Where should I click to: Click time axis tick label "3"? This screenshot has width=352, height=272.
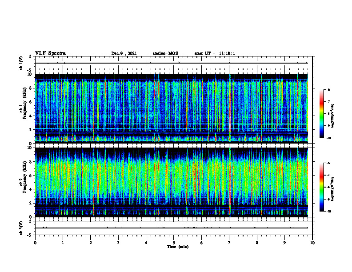118,243
